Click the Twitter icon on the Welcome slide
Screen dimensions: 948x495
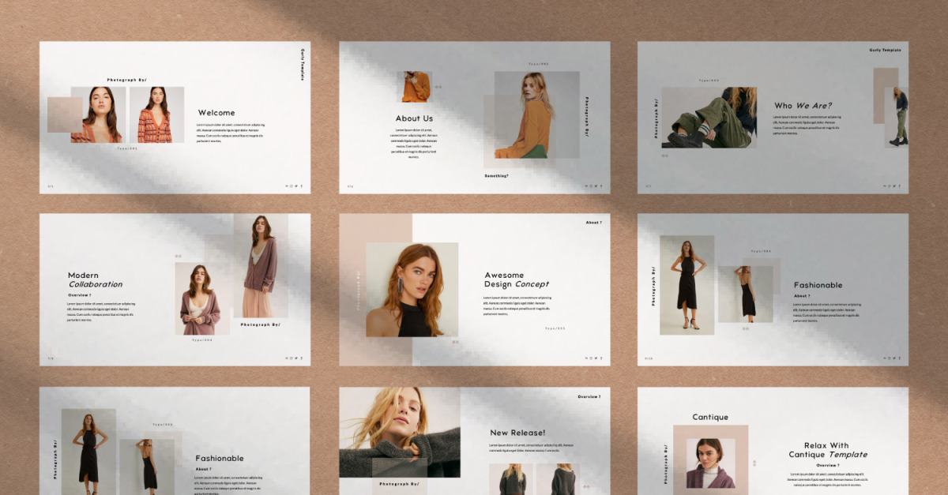pos(296,186)
